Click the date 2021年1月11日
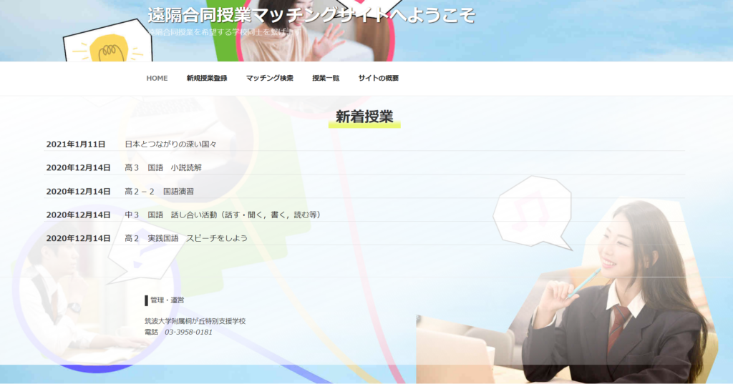This screenshot has height=384, width=733. [x=76, y=144]
